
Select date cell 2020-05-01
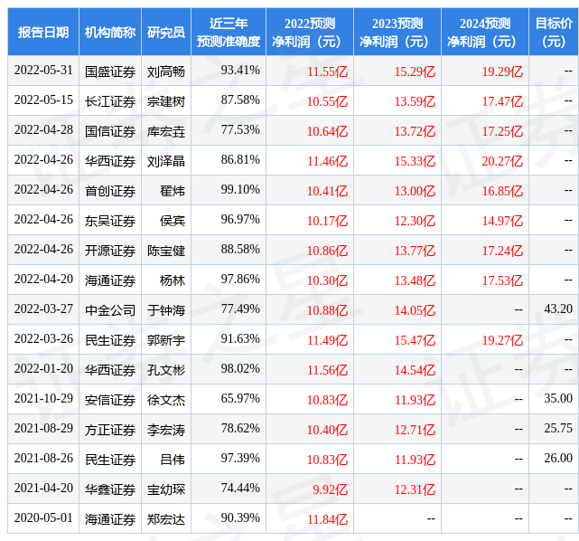(x=43, y=518)
